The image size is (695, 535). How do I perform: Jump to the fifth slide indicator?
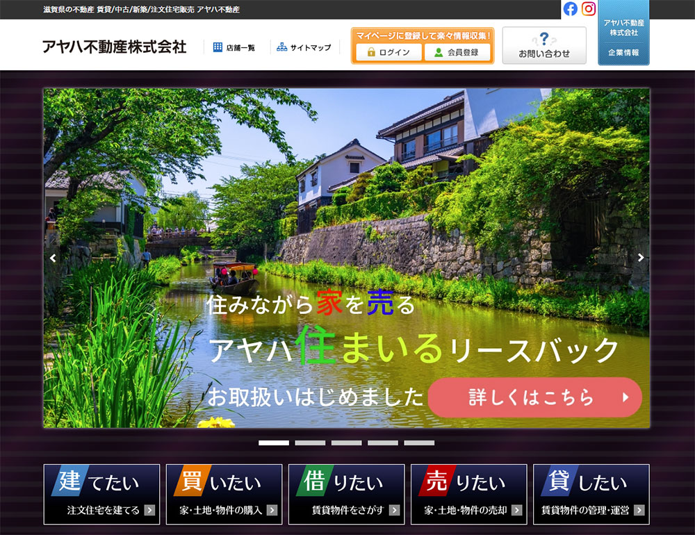(x=419, y=443)
